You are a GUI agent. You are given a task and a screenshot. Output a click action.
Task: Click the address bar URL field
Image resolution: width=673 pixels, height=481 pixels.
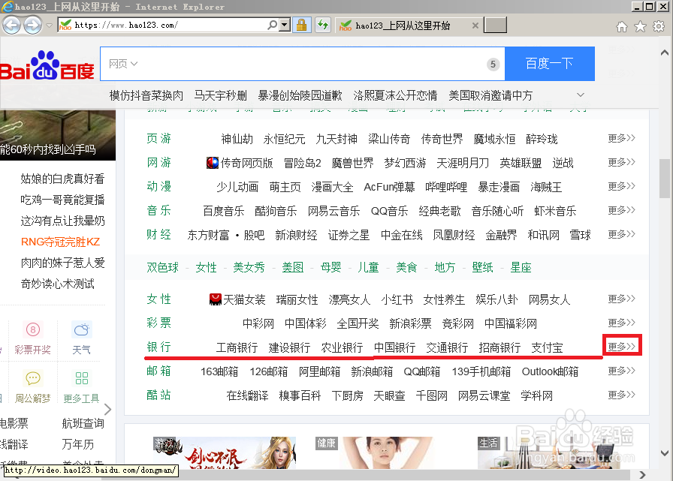[x=169, y=26]
